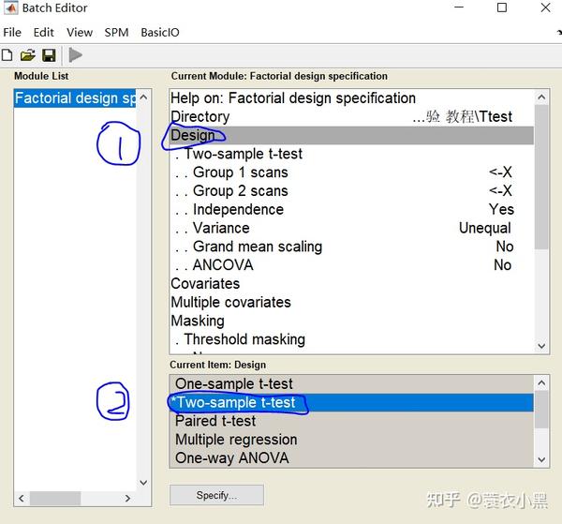The height and width of the screenshot is (524, 562).
Task: Select Factorial design module in Module List
Action: coord(75,98)
